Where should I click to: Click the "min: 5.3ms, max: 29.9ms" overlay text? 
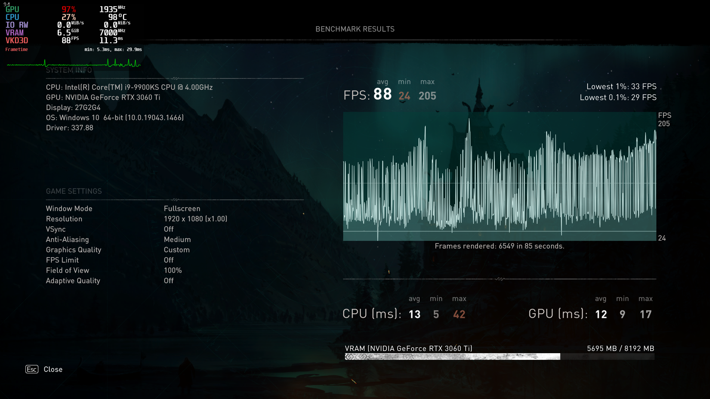(113, 50)
